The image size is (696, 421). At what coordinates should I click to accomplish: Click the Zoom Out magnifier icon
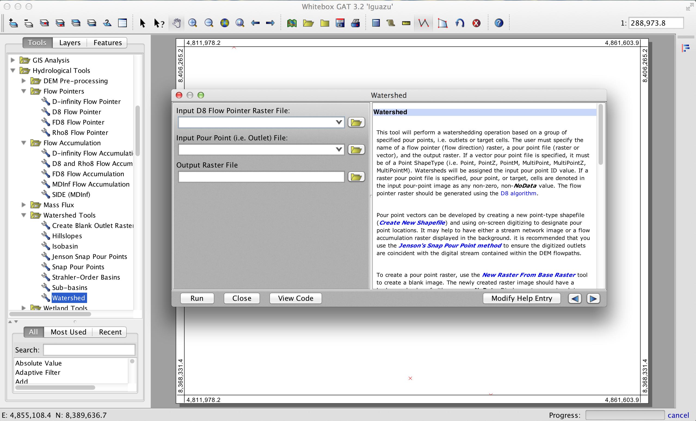[x=209, y=23]
